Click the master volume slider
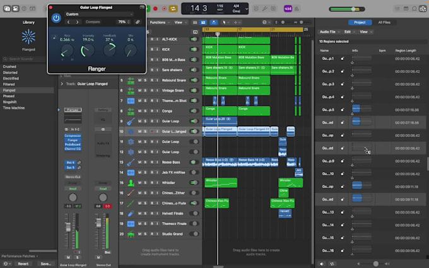429x268 pixels. (347, 9)
